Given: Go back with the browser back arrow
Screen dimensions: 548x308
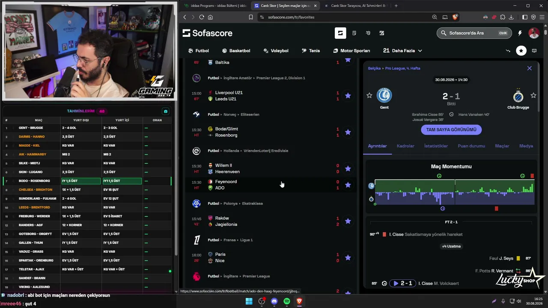Looking at the screenshot, I should coord(185,17).
